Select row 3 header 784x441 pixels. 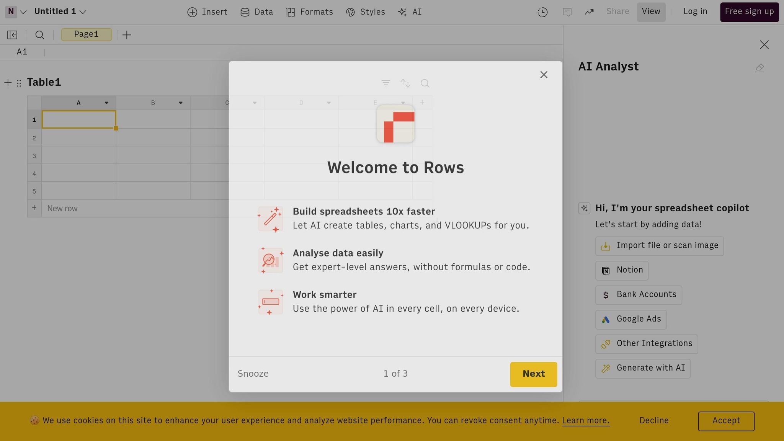[x=34, y=156]
